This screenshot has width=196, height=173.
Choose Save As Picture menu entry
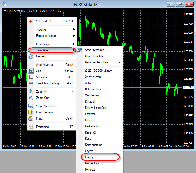51,106
